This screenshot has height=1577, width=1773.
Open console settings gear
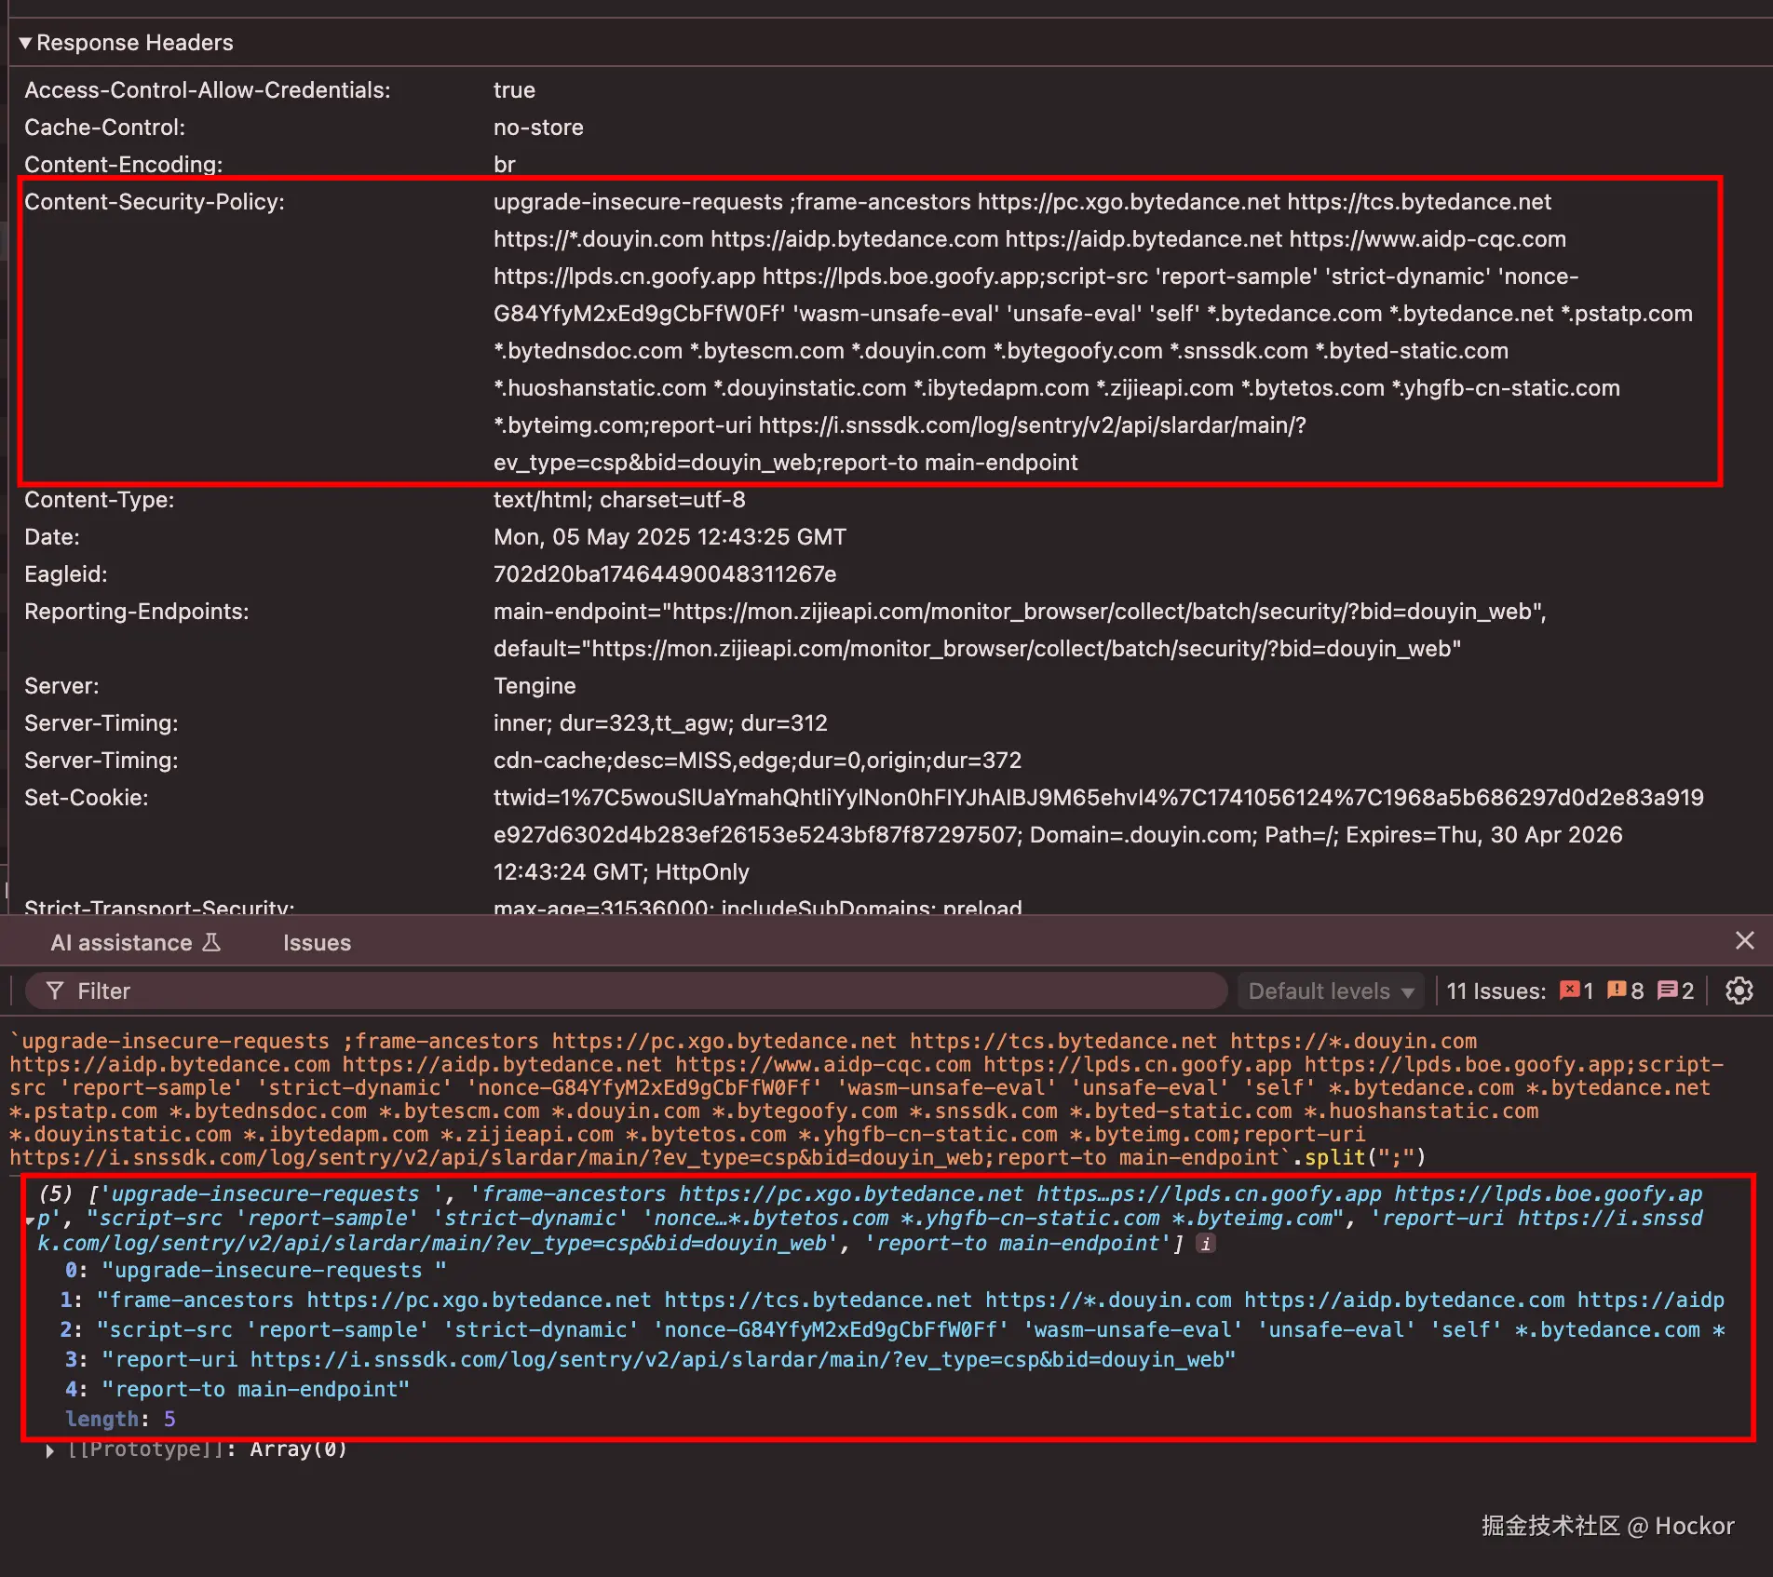1739,991
